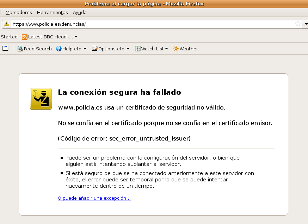Click the yellow warning icon in address bar
The width and height of the screenshot is (308, 224).
7,24
